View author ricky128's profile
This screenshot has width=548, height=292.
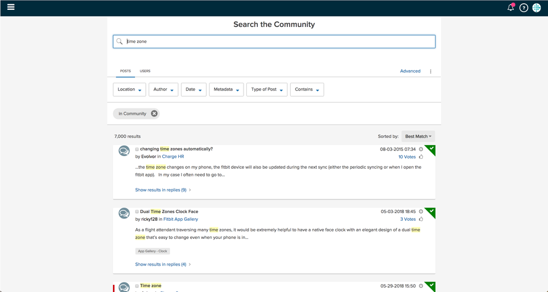click(149, 219)
